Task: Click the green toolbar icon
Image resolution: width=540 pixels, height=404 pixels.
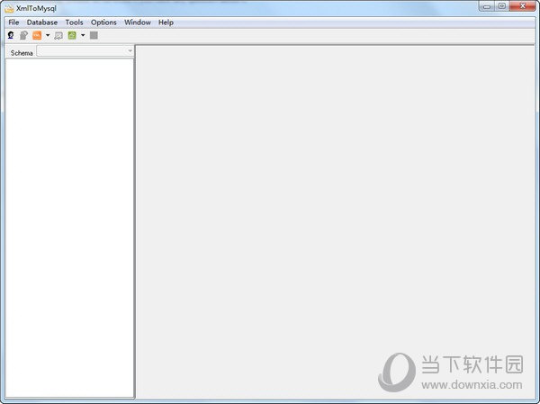Action: click(72, 35)
